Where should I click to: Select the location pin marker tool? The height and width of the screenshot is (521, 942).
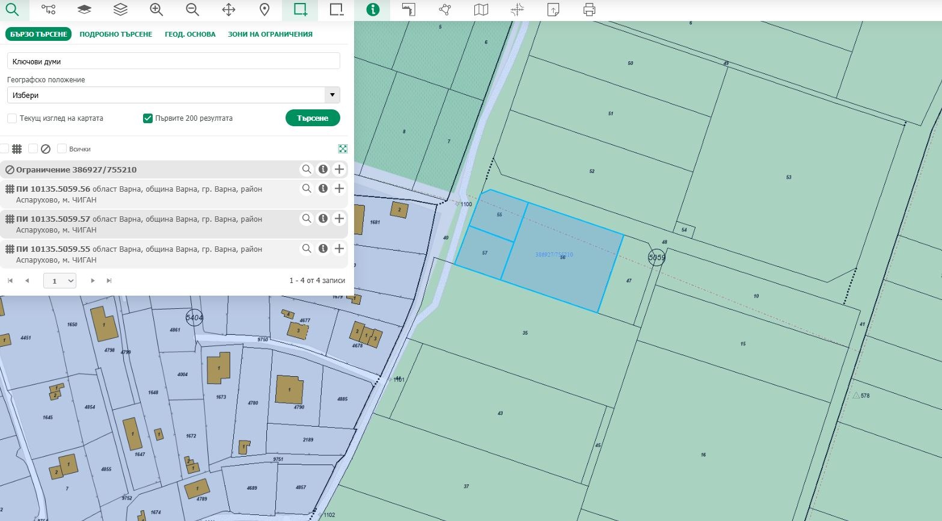point(265,10)
